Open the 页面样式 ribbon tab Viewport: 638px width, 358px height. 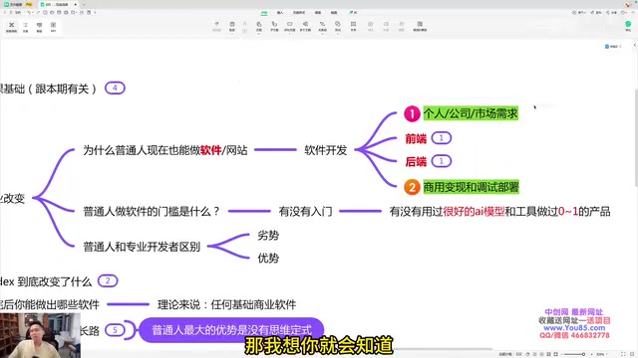(299, 13)
